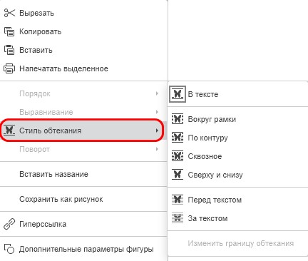Click the В тексте wrap icon

[x=178, y=94]
